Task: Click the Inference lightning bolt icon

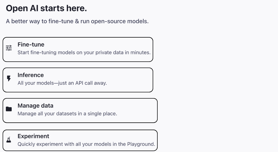Action: tap(9, 78)
